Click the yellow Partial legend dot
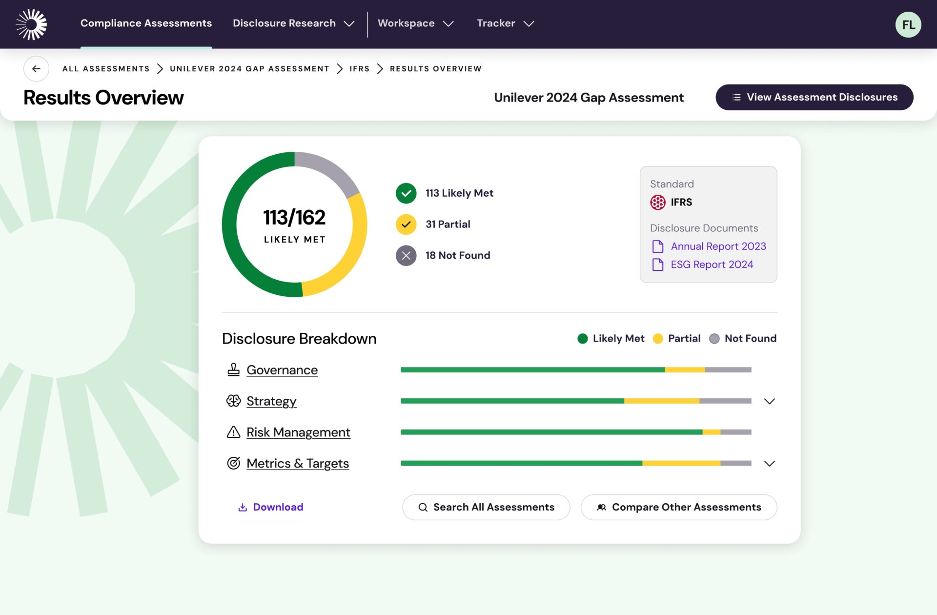The image size is (937, 615). click(x=658, y=339)
